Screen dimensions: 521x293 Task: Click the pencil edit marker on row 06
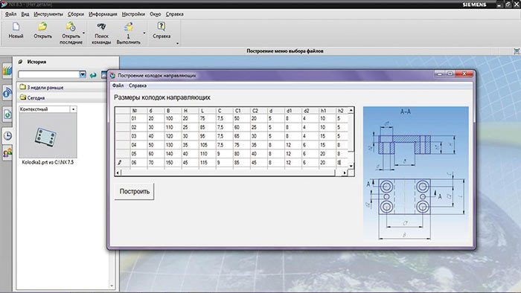click(x=120, y=163)
